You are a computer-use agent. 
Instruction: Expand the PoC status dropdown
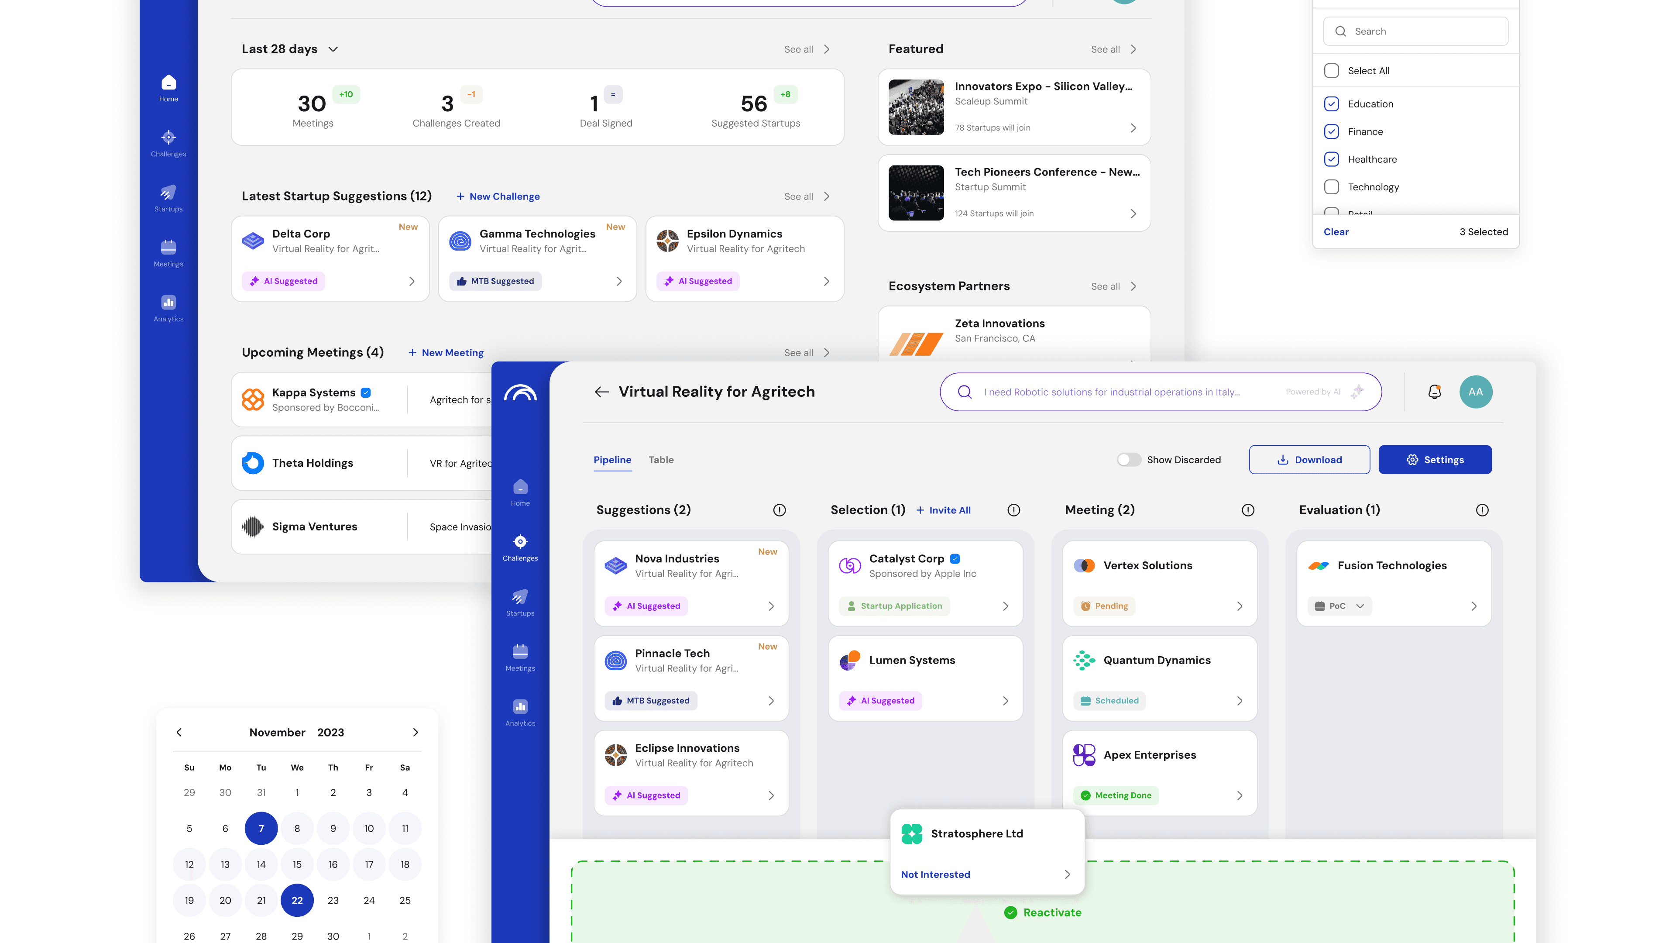point(1339,606)
